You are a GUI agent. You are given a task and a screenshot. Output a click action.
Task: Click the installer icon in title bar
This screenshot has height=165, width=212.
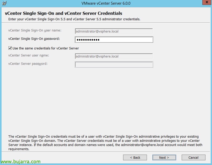tap(4, 3)
